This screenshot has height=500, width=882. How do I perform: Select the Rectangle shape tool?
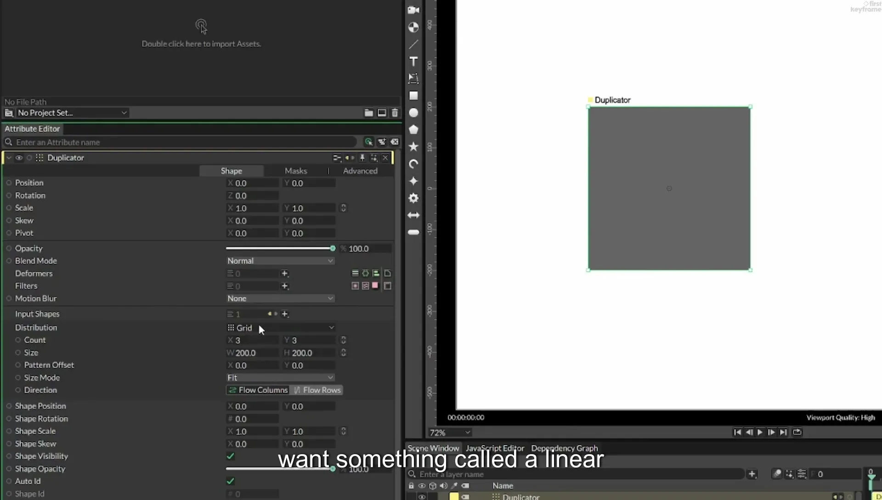tap(413, 96)
